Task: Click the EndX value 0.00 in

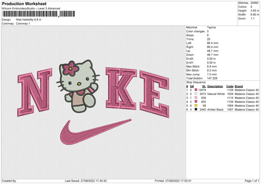Action: pos(211,59)
